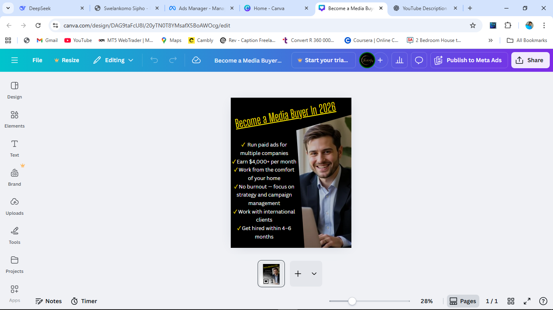Open the Elements sidebar panel
Image resolution: width=553 pixels, height=310 pixels.
coord(15,119)
